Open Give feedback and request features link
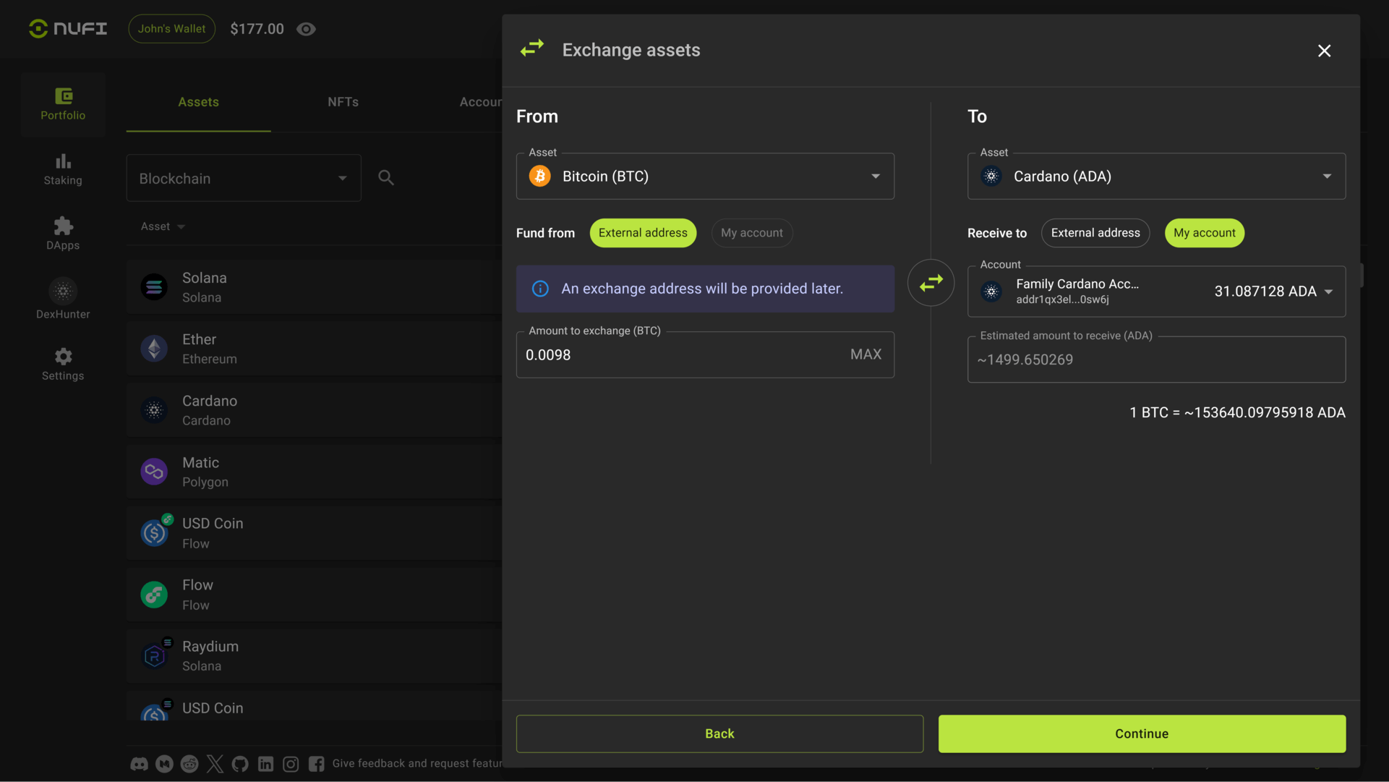The width and height of the screenshot is (1389, 782). click(x=417, y=764)
